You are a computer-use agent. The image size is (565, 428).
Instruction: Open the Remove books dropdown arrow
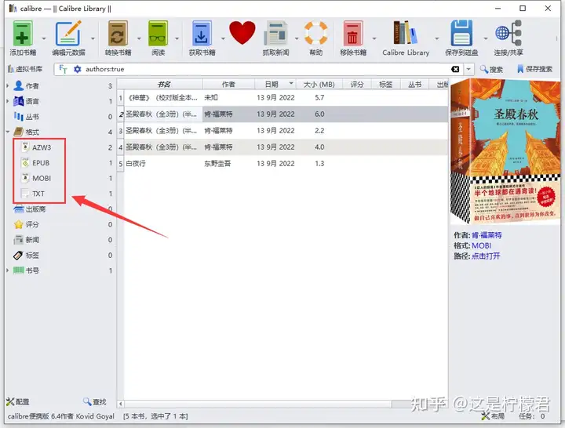374,38
